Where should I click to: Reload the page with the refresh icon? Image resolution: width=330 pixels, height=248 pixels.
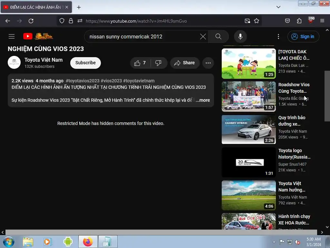[31, 21]
